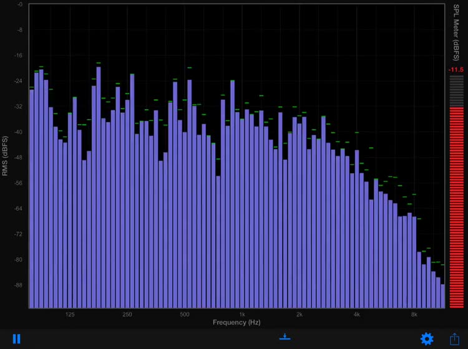Tap the red SPL meter bar
The image size is (468, 349).
click(x=456, y=208)
